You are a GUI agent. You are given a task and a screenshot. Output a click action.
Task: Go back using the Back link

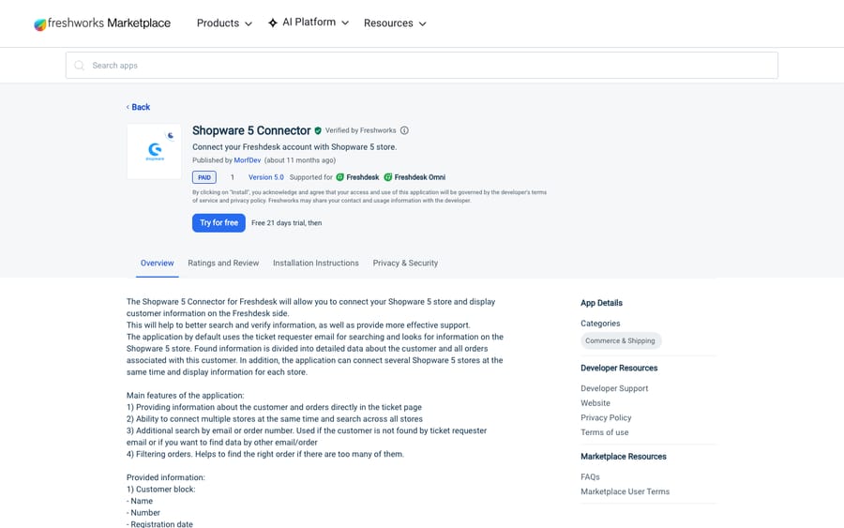139,107
